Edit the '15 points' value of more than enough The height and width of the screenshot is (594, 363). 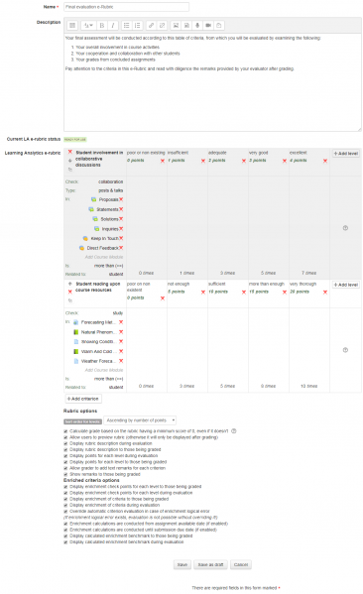[x=259, y=292]
